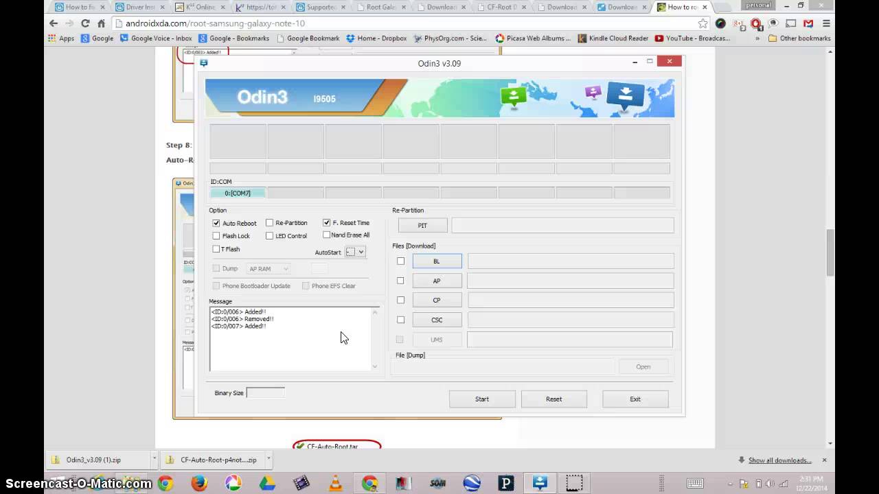The width and height of the screenshot is (879, 494).
Task: Open the Kindle Cloud Reader bookmark
Action: (613, 38)
